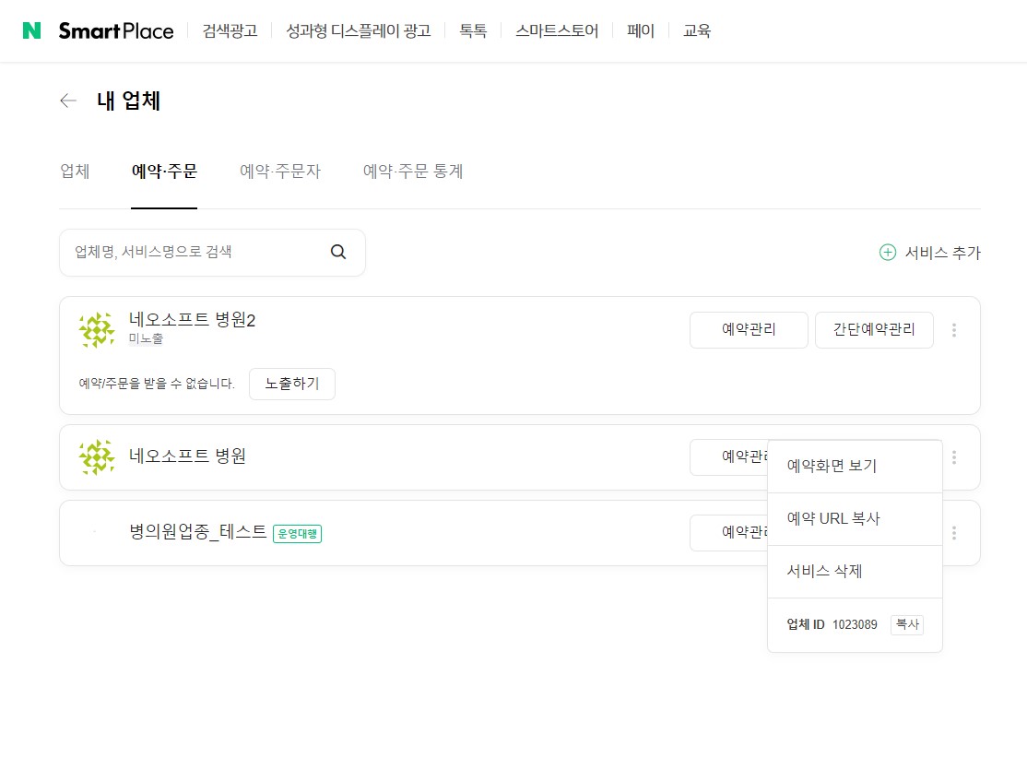The height and width of the screenshot is (770, 1027).
Task: Open the SmartPlace home logo
Action: coord(116,30)
